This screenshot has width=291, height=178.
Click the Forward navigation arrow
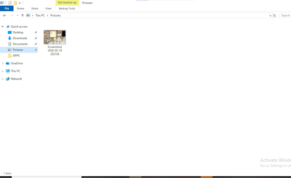(12, 15)
